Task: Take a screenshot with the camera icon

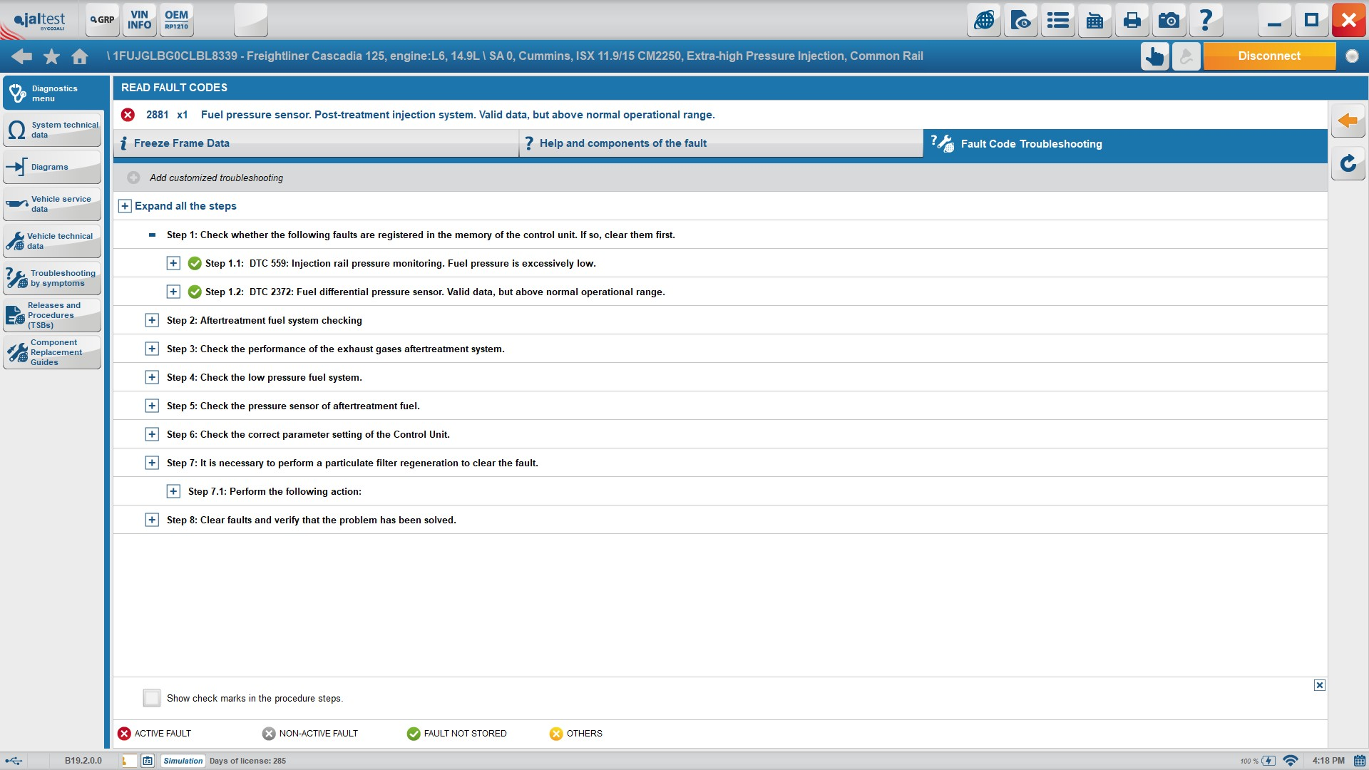Action: tap(1169, 20)
